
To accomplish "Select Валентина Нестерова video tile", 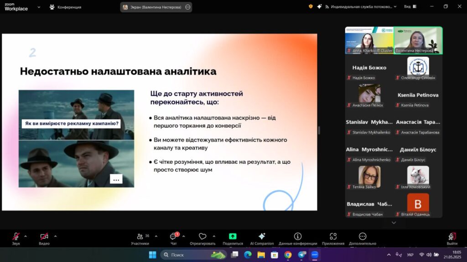I will tap(418, 40).
